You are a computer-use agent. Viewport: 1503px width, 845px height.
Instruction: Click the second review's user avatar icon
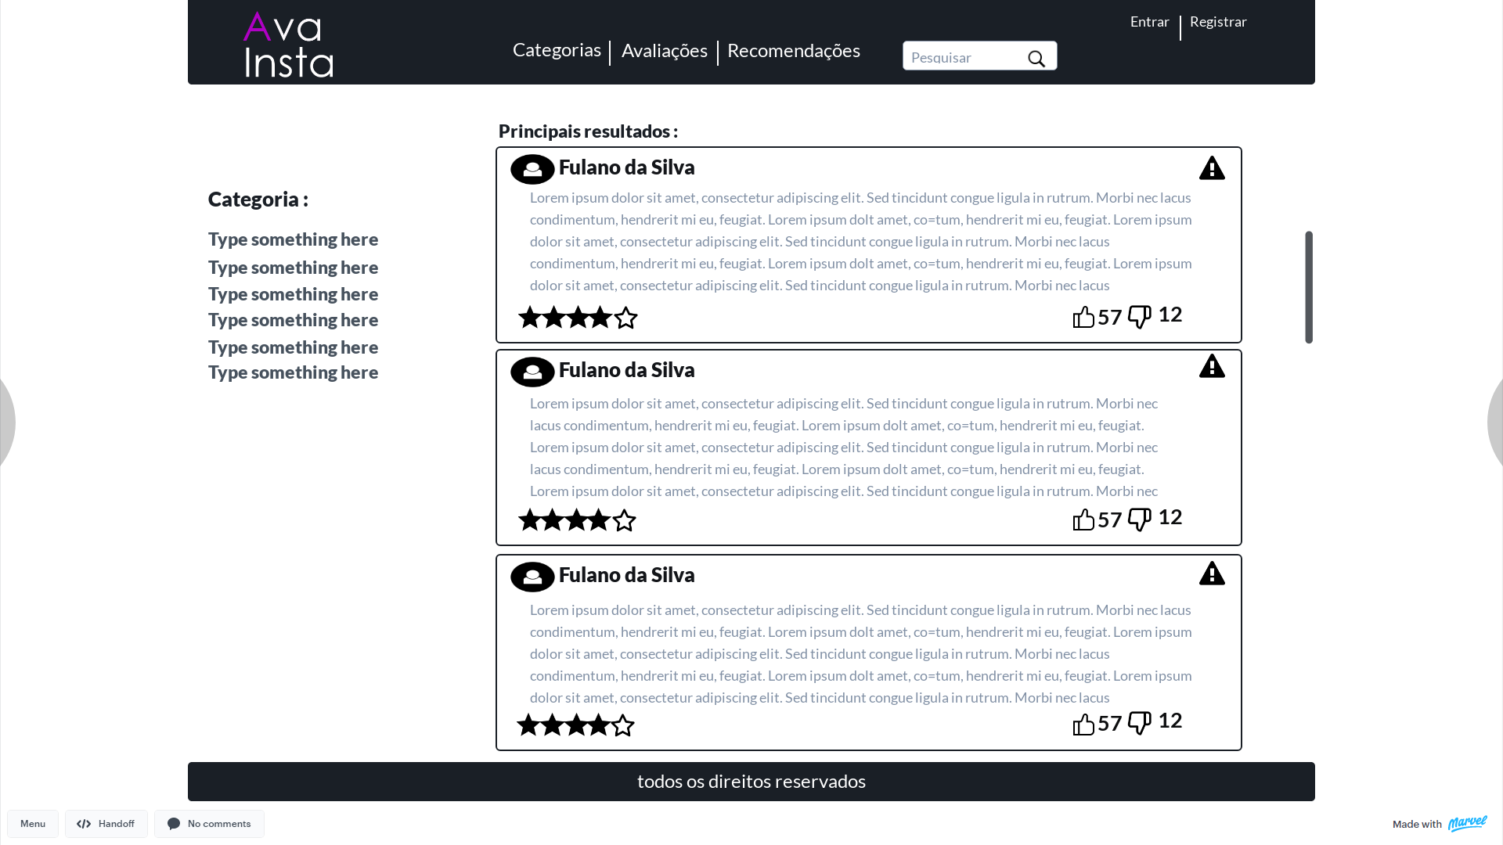(532, 372)
